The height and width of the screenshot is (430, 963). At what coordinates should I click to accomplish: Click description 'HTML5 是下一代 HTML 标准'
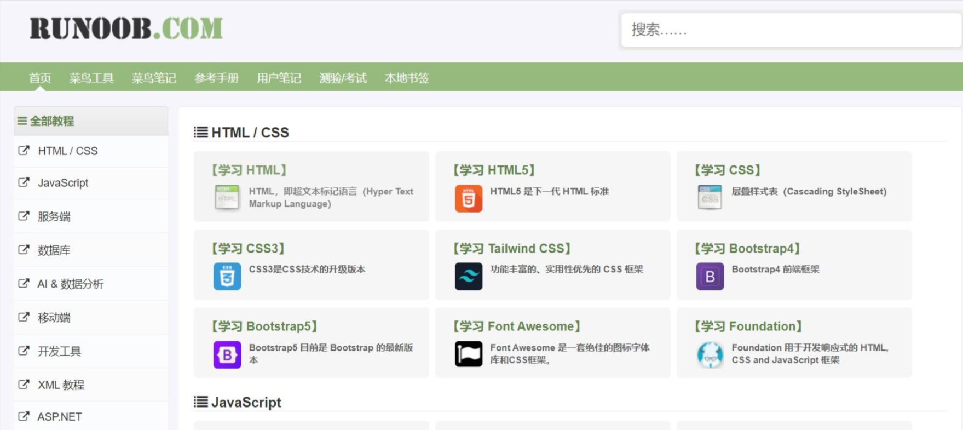[x=550, y=191]
